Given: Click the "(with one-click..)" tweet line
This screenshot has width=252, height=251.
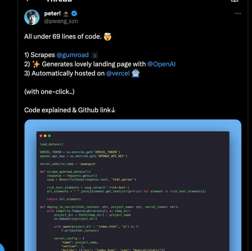Looking at the screenshot, I should [x=49, y=92].
